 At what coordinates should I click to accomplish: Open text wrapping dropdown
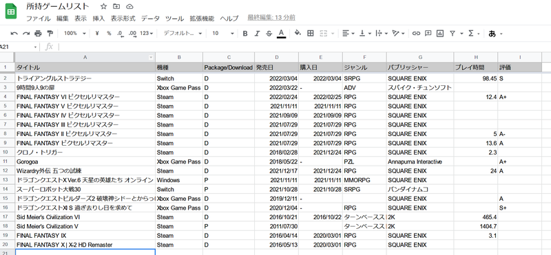[x=382, y=33]
